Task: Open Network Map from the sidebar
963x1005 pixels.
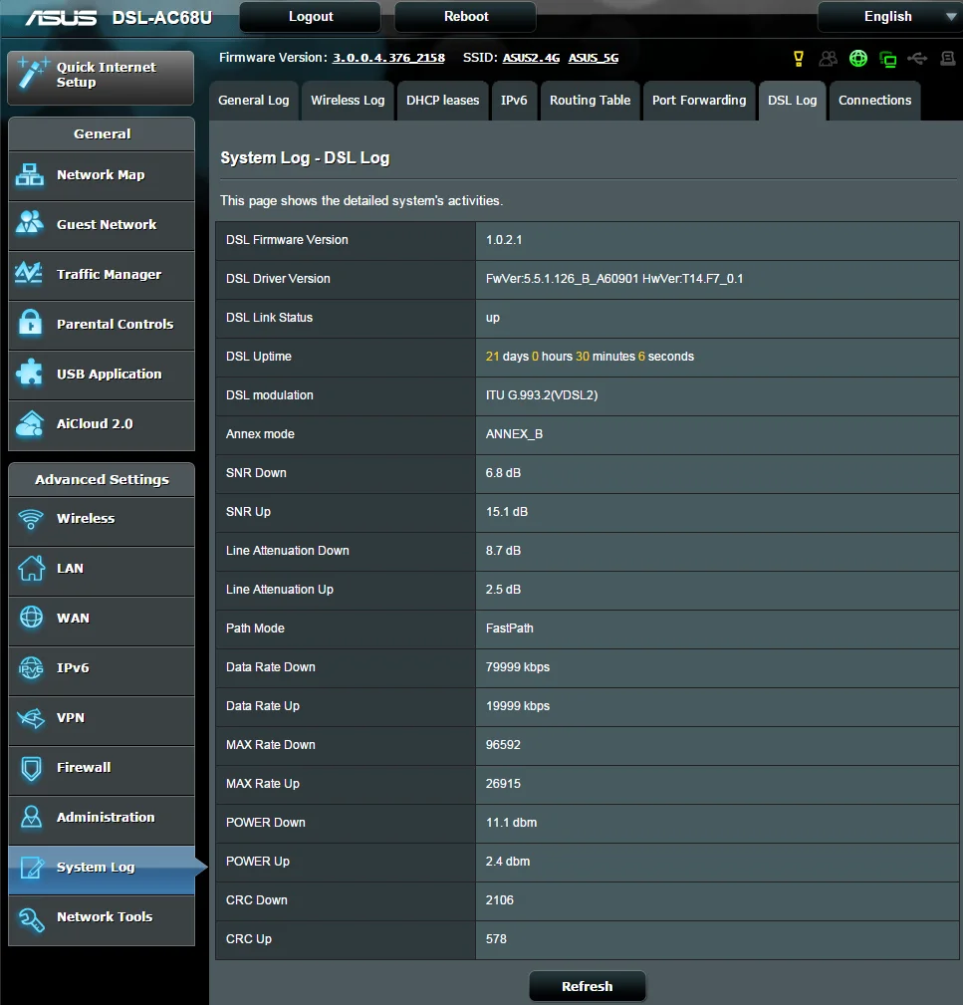Action: pyautogui.click(x=102, y=175)
